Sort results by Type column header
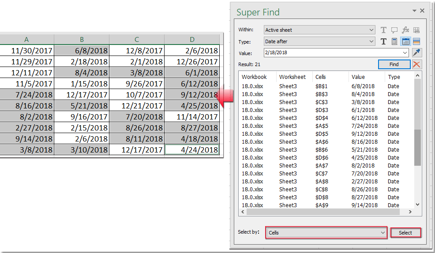Image resolution: width=435 pixels, height=253 pixels. pyautogui.click(x=394, y=77)
